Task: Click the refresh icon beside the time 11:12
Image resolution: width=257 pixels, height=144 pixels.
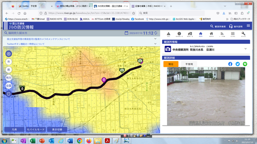Action: [156, 33]
